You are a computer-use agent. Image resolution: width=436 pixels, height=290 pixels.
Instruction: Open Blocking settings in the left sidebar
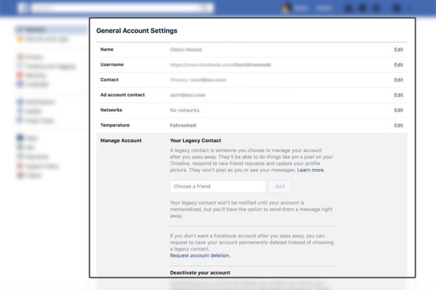pos(36,75)
